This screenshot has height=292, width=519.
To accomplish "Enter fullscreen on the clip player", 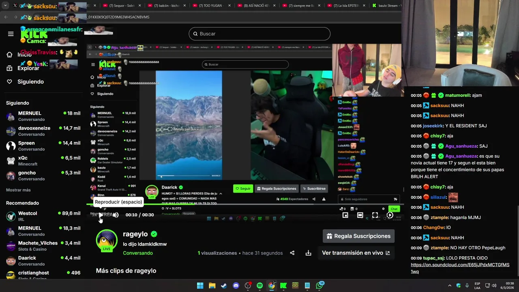I will pos(375,215).
